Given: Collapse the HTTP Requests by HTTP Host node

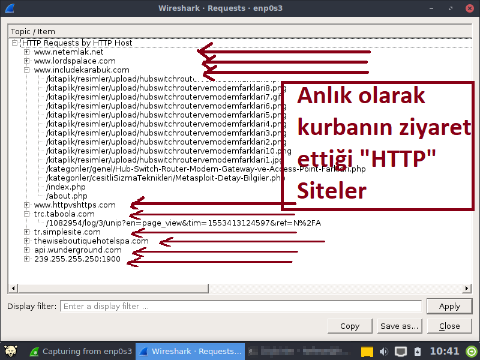Looking at the screenshot, I should pos(14,43).
